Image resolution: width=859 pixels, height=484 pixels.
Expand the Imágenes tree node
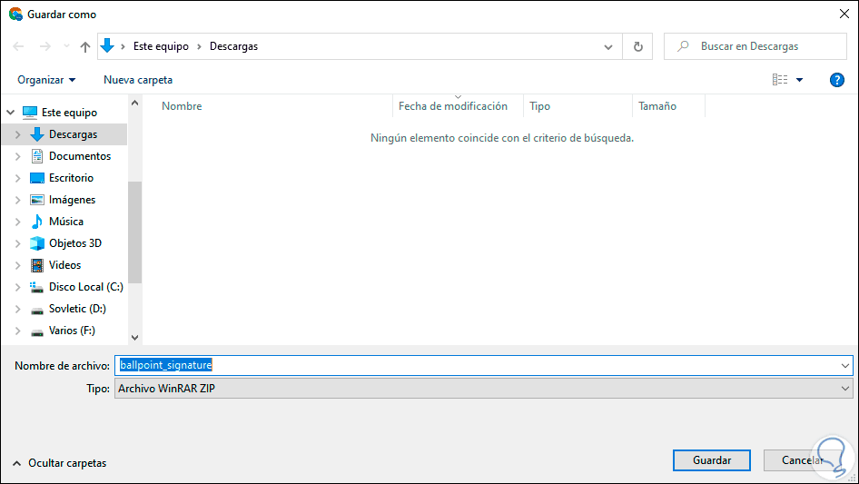pos(17,200)
